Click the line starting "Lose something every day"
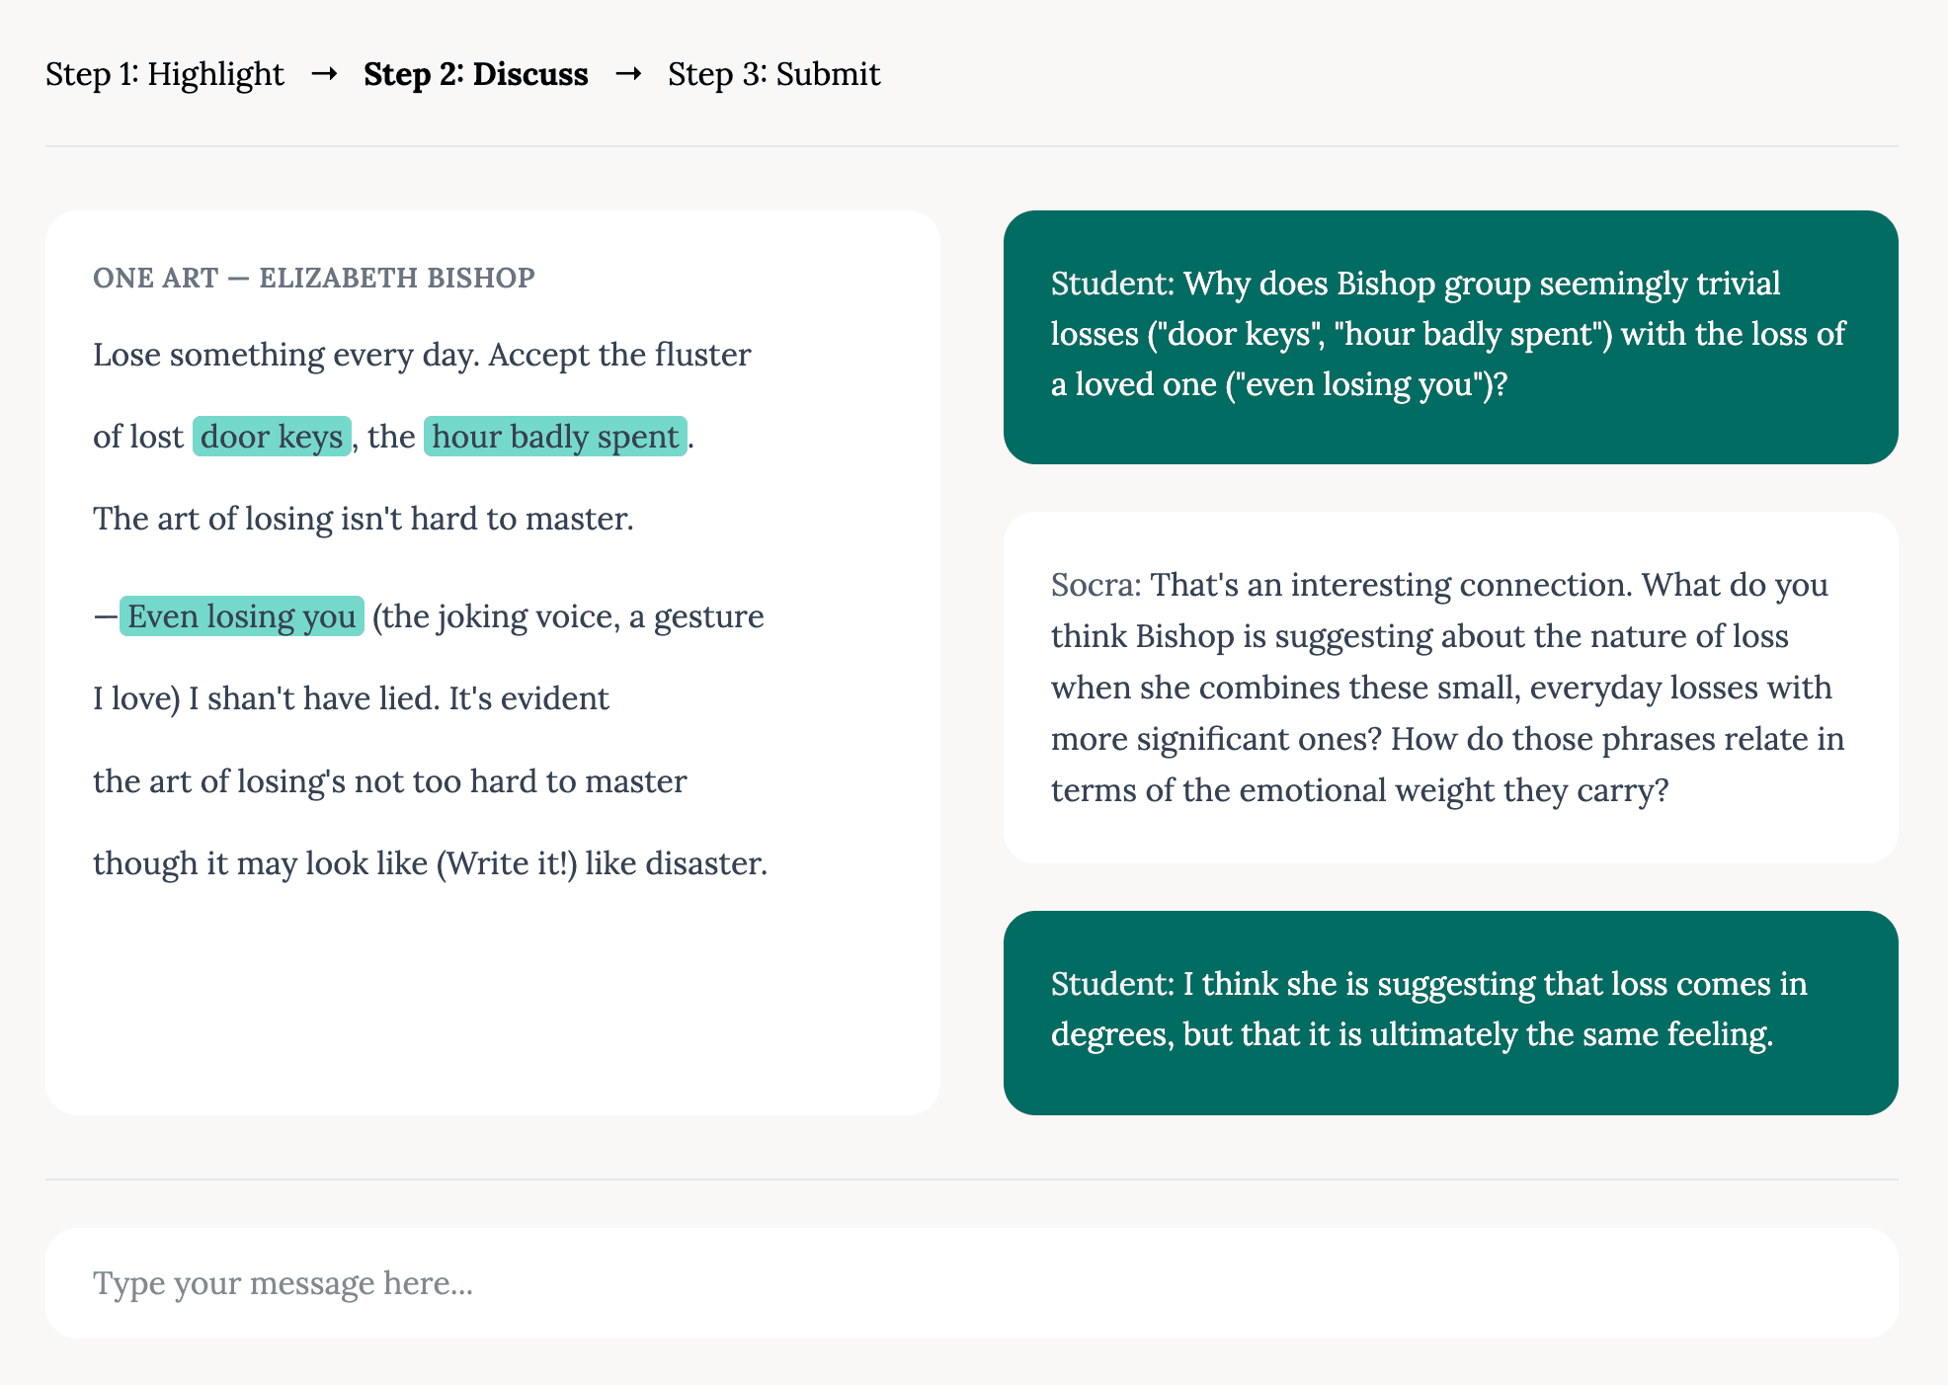Screen dimensions: 1948x1385 pos(422,355)
